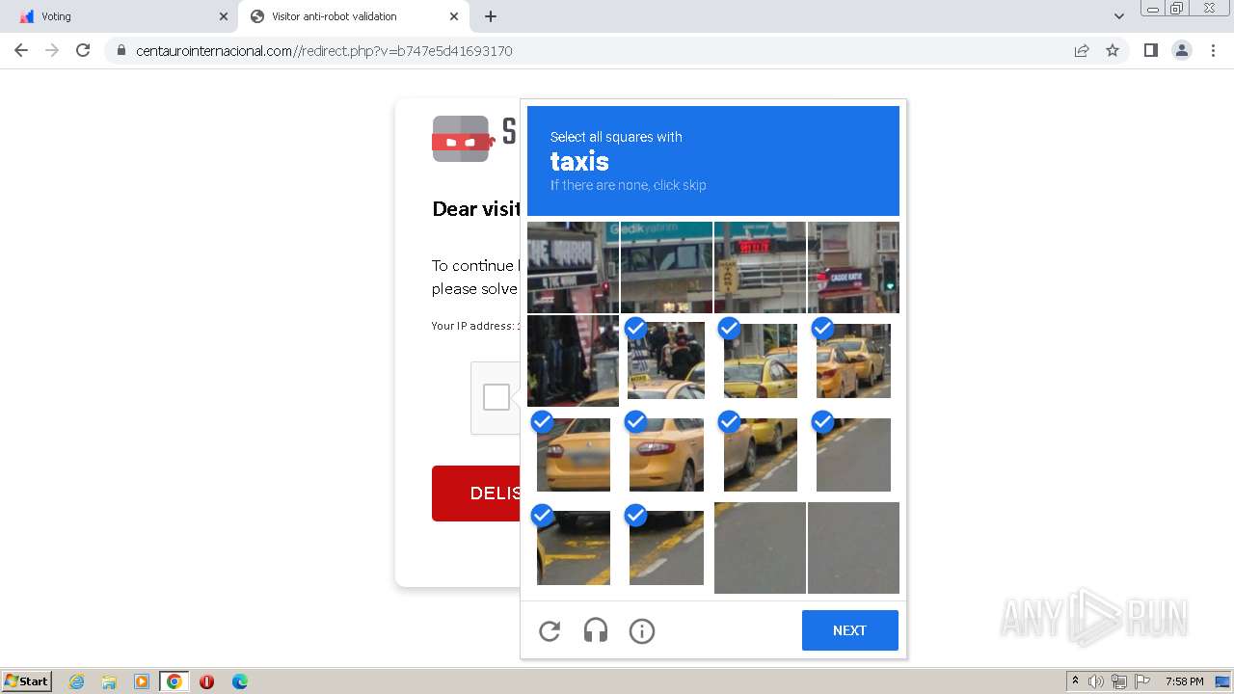The image size is (1234, 694).
Task: Click the browser forward arrow
Action: tap(52, 50)
